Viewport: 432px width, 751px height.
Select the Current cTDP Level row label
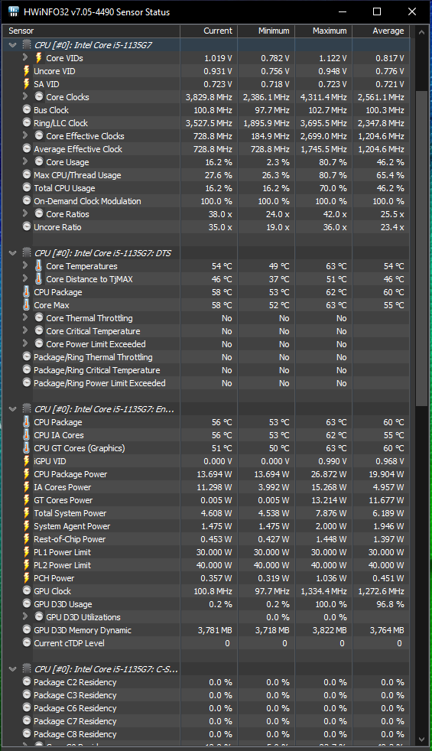[x=69, y=642]
